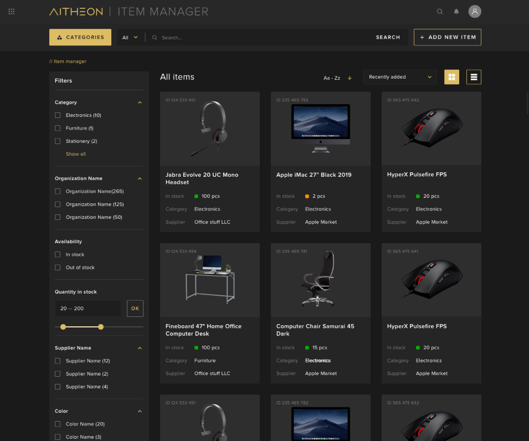Viewport: 529px width, 441px height.
Task: Click Fineboard 47" Home Office Computer Desk title
Action: pos(203,330)
